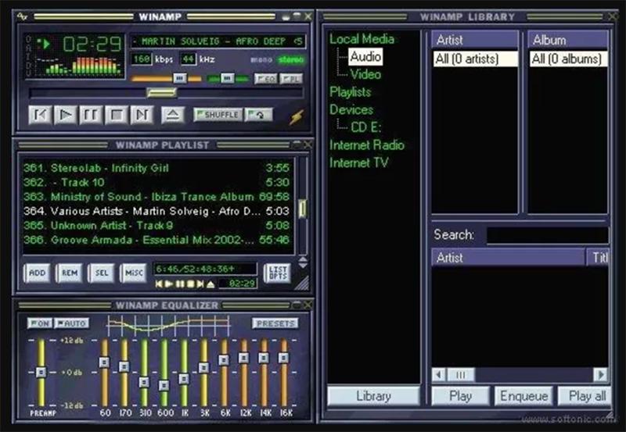Click the PREAMP slider handle
The width and height of the screenshot is (626, 432).
(x=41, y=372)
